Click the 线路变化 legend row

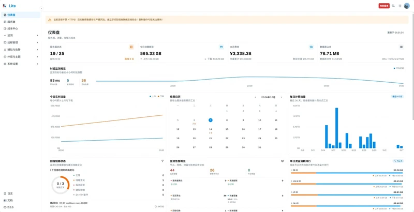[119, 180]
